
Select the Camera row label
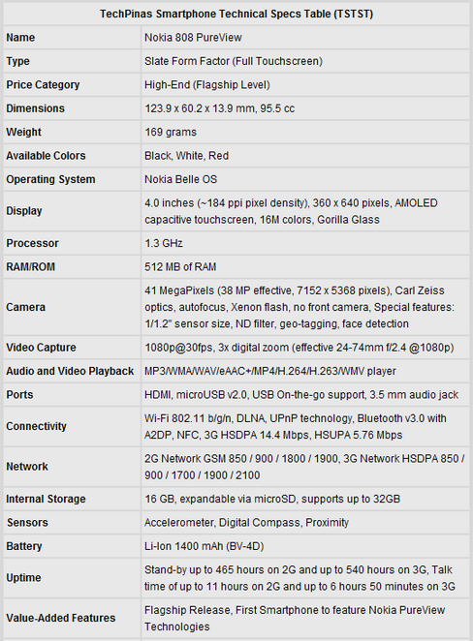click(25, 307)
